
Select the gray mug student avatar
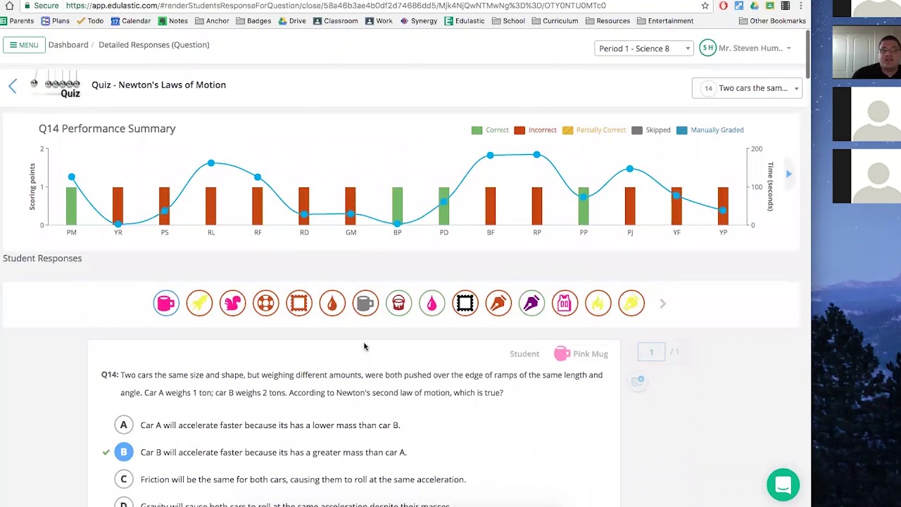point(365,303)
